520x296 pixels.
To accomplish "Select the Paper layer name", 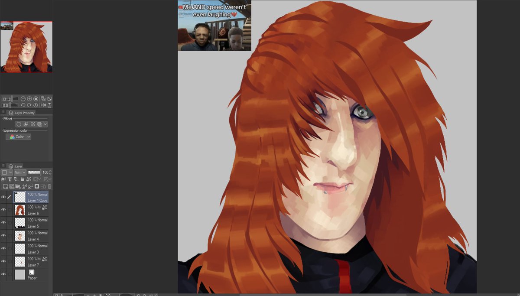I will (x=32, y=278).
